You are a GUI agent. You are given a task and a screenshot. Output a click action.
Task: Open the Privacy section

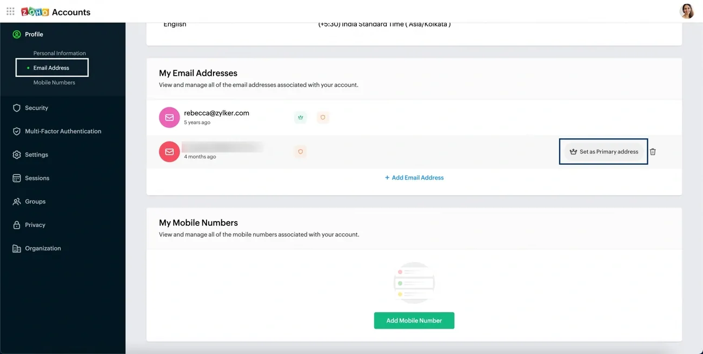[35, 225]
